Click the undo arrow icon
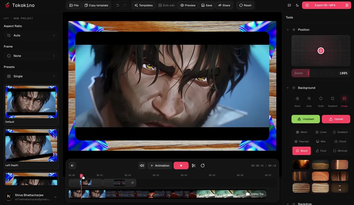Image resolution: width=354 pixels, height=205 pixels. click(x=118, y=5)
